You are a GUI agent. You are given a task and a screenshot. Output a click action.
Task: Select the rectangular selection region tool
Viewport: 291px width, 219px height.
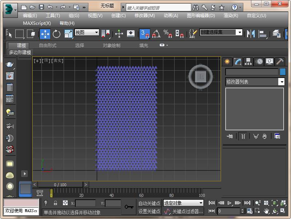click(19, 34)
